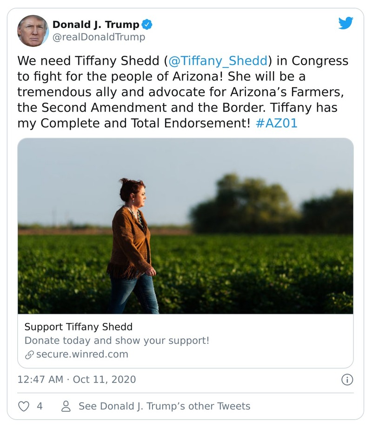Click the blue verified badge
This screenshot has width=372, height=429.
[x=147, y=25]
